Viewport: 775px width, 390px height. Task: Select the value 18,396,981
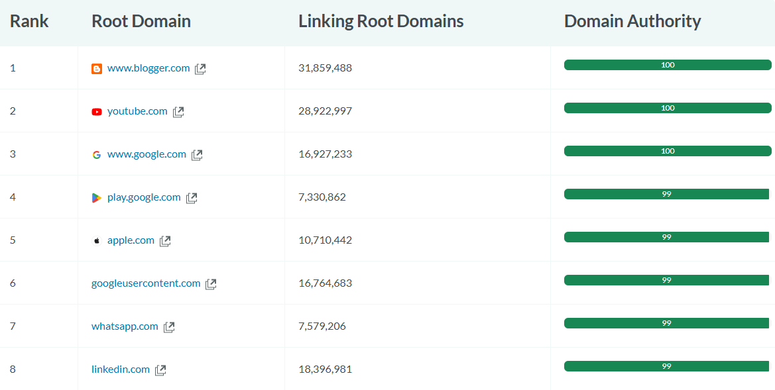pos(326,369)
